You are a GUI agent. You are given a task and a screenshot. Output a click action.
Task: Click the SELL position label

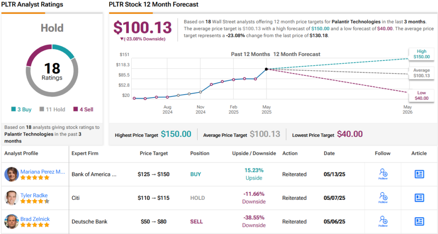(197, 222)
